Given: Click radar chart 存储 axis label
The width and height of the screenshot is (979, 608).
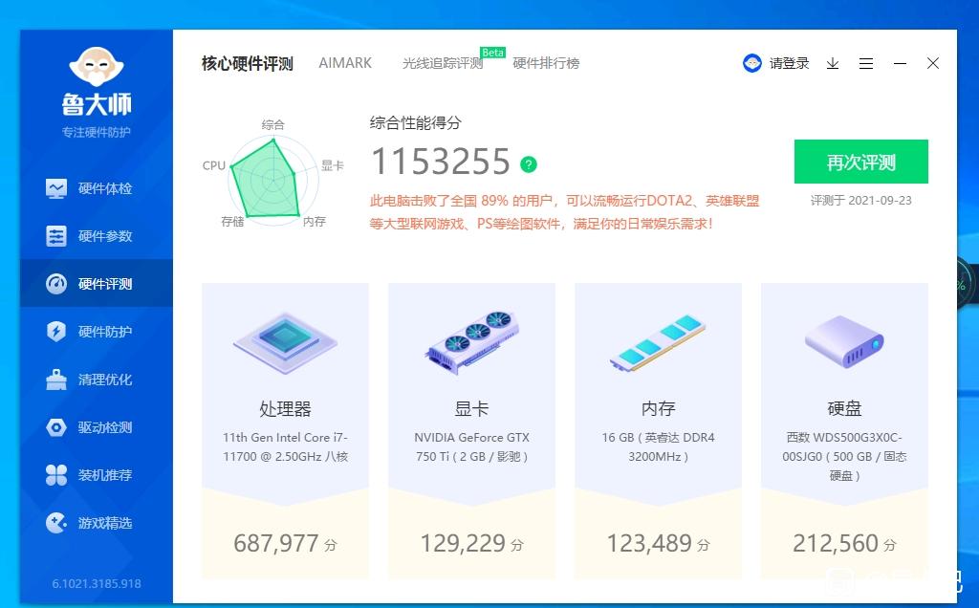Looking at the screenshot, I should (232, 222).
